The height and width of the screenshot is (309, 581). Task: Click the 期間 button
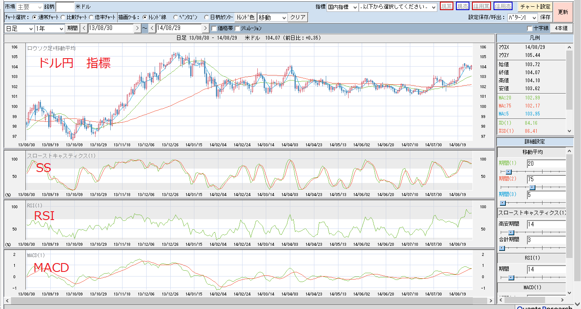pyautogui.click(x=72, y=28)
